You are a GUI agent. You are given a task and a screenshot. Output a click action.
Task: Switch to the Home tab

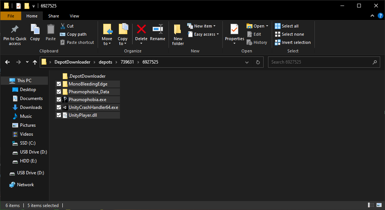tap(32, 16)
